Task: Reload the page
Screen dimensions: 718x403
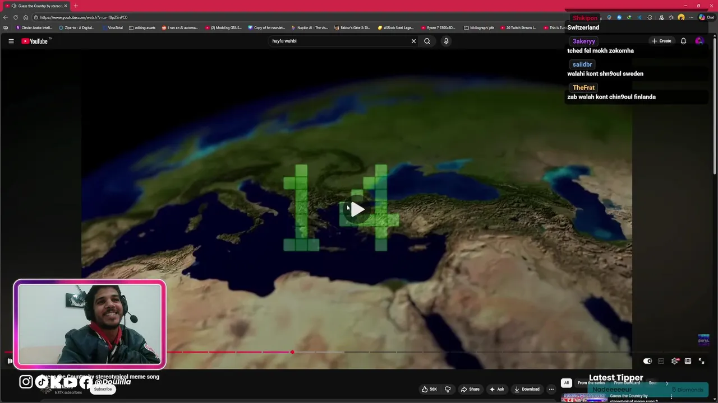Action: pos(16,17)
